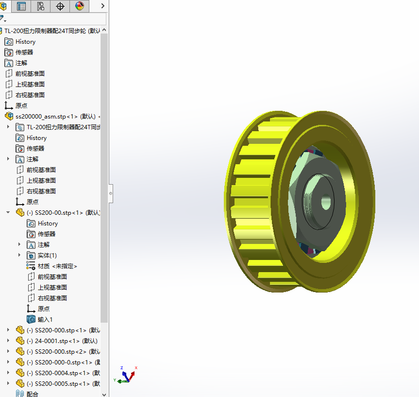The height and width of the screenshot is (397, 419).
Task: Select the top-level 传感器 sensors folder
Action: (x=19, y=52)
